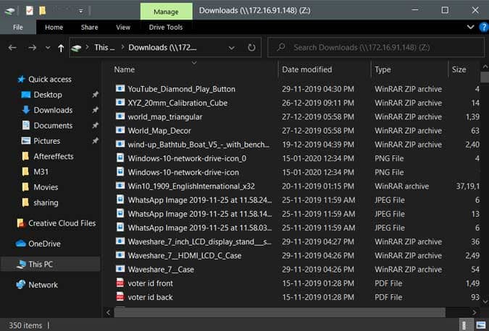Select OneDrive in the navigation pane
Viewport: 489px width, 331px height.
coord(43,244)
